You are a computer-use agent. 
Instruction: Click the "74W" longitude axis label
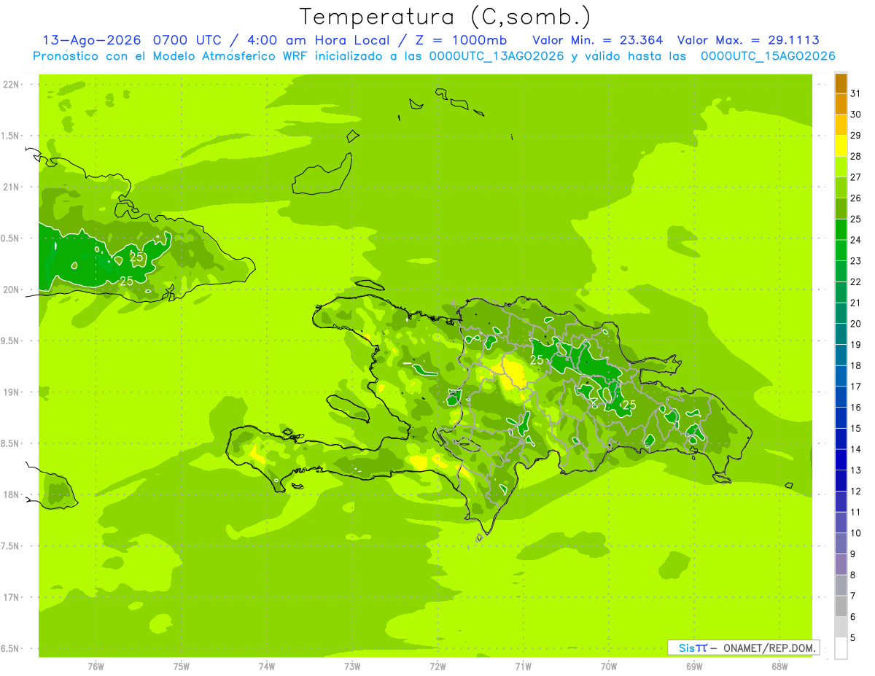point(266,666)
